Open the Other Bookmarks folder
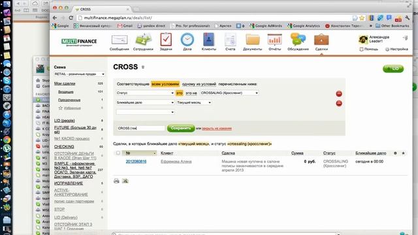This screenshot has width=418, height=235. coord(392,26)
